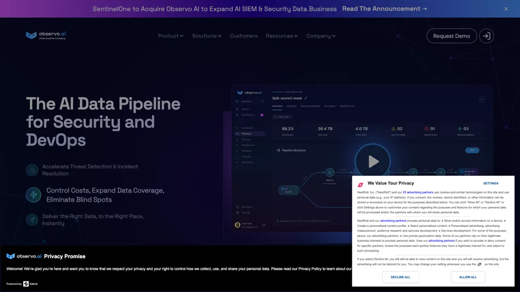Click the observo.ai logo in Privacy Promise banner

point(24,256)
